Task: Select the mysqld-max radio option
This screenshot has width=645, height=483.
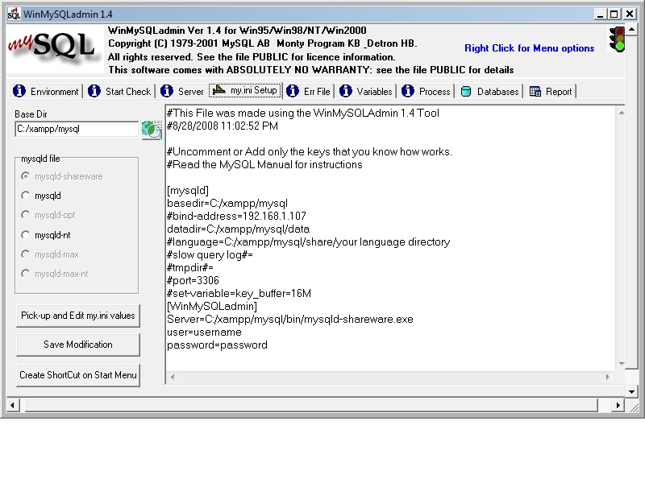Action: [26, 254]
